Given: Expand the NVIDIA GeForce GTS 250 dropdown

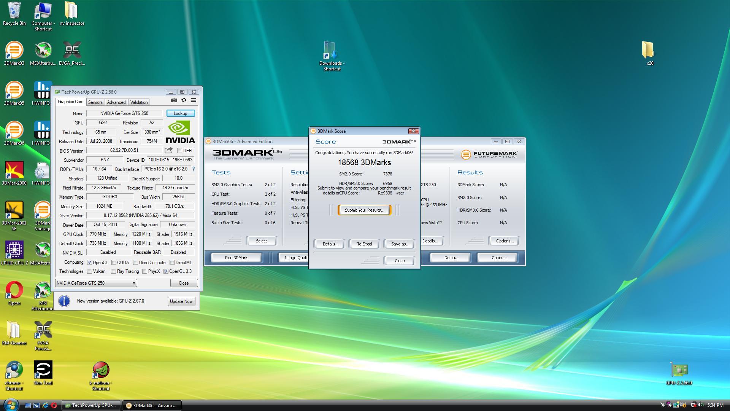Looking at the screenshot, I should pos(134,283).
